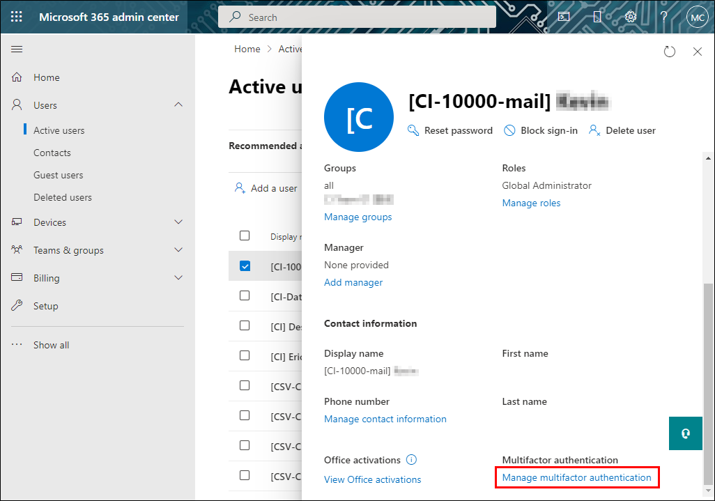The height and width of the screenshot is (501, 715).
Task: Open the settings gear icon
Action: (630, 17)
